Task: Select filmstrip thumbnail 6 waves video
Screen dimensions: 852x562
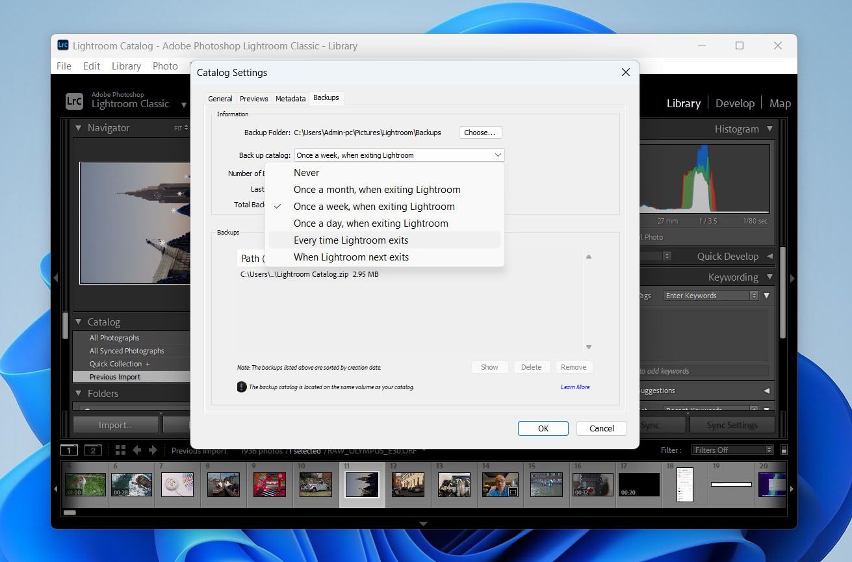Action: click(131, 485)
